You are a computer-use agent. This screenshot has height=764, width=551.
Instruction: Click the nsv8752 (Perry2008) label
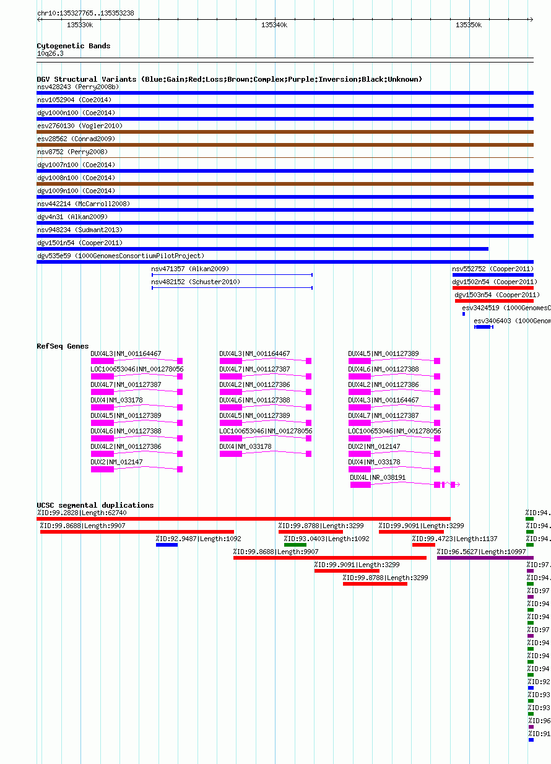tap(72, 152)
